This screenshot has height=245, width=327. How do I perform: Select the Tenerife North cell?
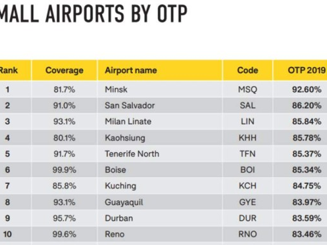(132, 154)
